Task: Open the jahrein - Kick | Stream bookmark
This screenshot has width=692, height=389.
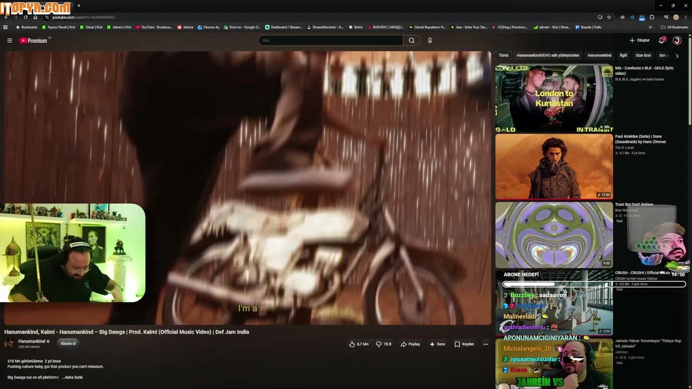Action: [551, 27]
